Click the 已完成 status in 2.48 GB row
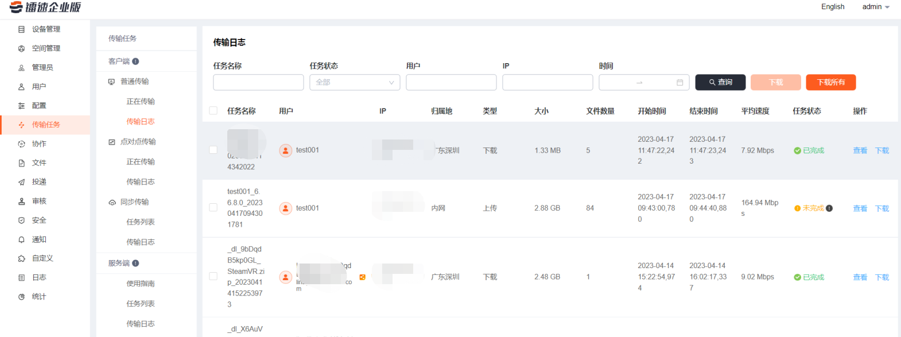Image resolution: width=901 pixels, height=337 pixels. 809,277
